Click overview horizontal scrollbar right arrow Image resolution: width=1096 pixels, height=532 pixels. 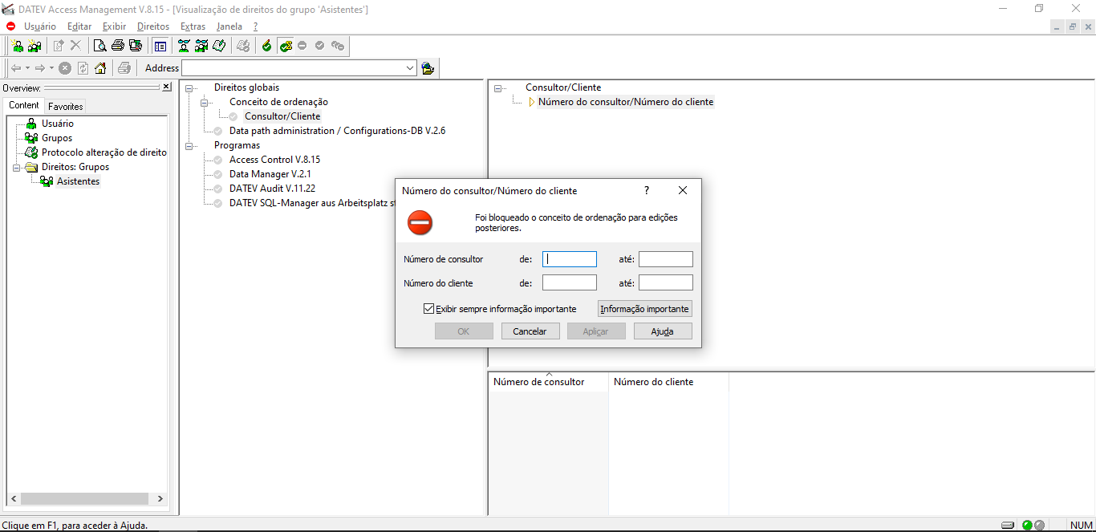point(160,499)
